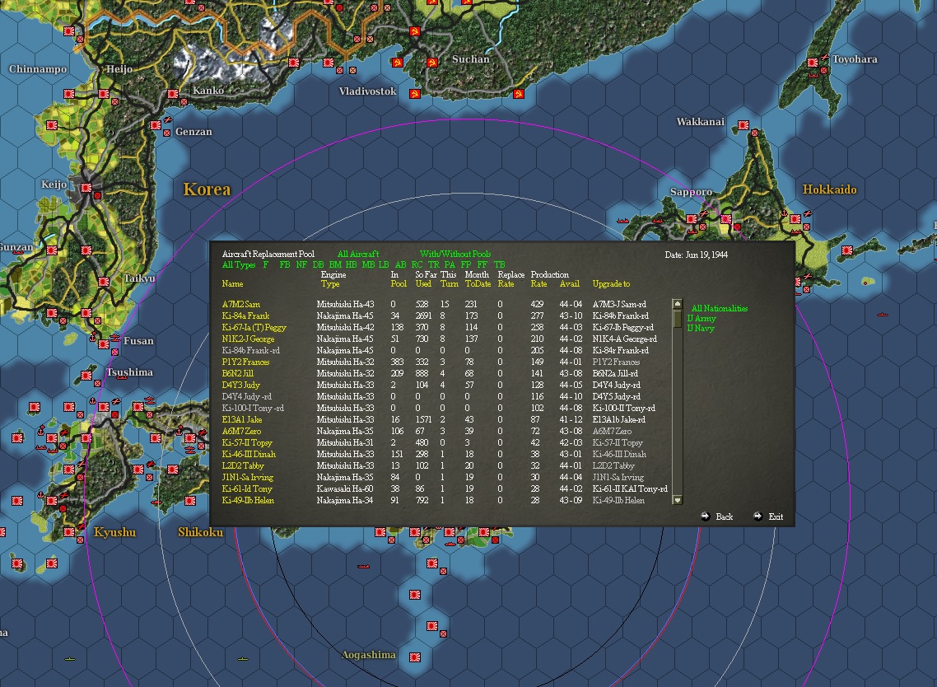Click the Back arrow icon

coord(705,516)
